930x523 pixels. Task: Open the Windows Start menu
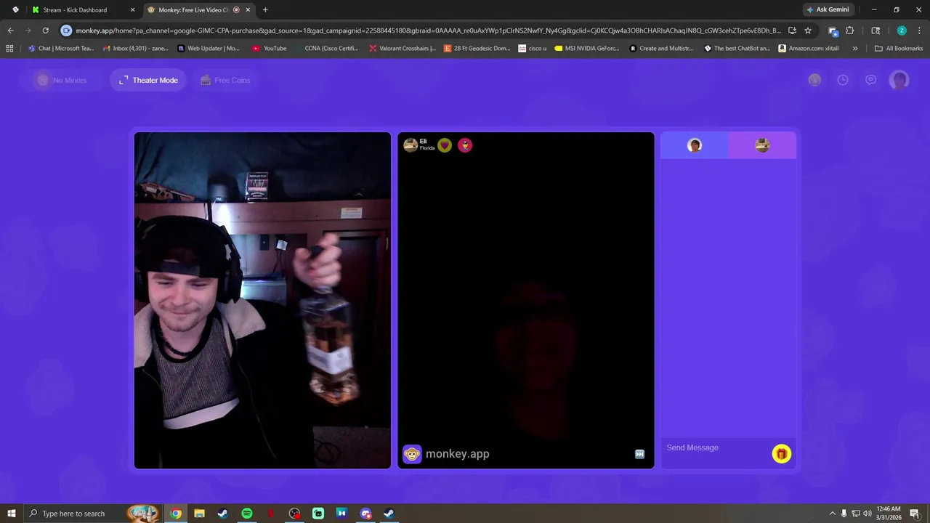11,514
